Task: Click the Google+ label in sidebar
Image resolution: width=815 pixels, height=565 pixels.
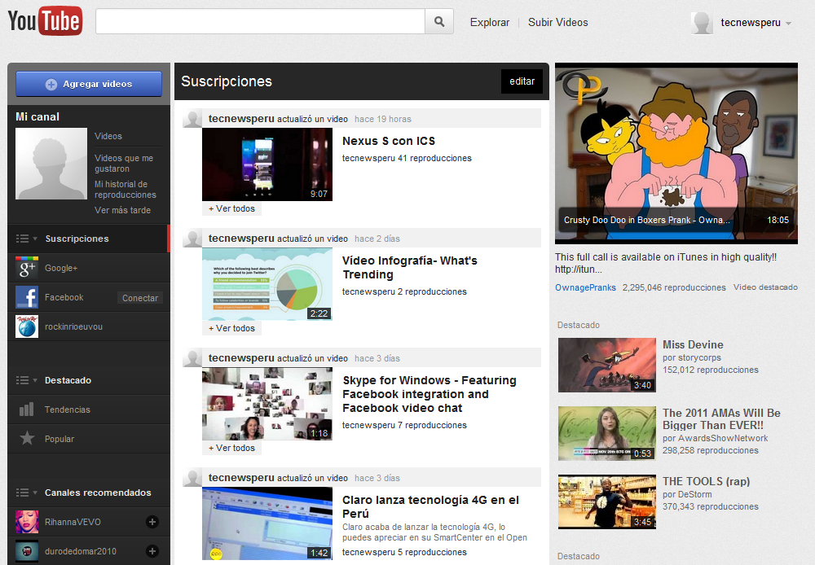Action: [x=61, y=268]
